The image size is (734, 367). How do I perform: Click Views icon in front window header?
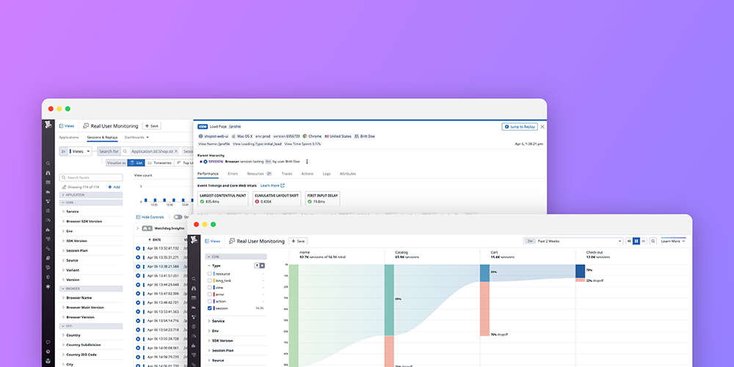pyautogui.click(x=208, y=241)
